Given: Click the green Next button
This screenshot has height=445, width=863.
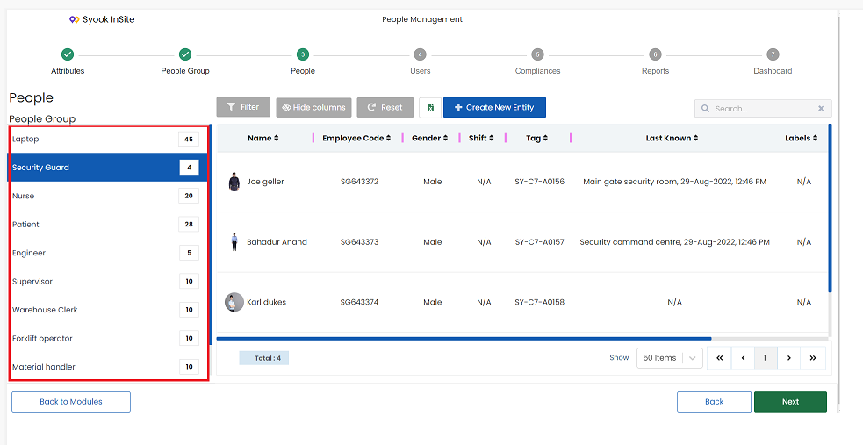Looking at the screenshot, I should pos(790,401).
